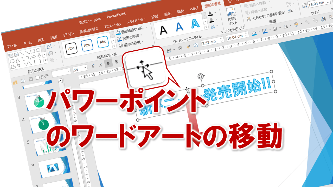The image size is (333, 187).
Task: Click the text fill color A swatch
Action: (x=210, y=14)
